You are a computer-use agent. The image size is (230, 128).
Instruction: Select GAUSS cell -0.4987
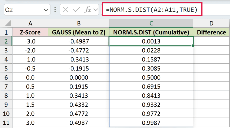(79, 41)
